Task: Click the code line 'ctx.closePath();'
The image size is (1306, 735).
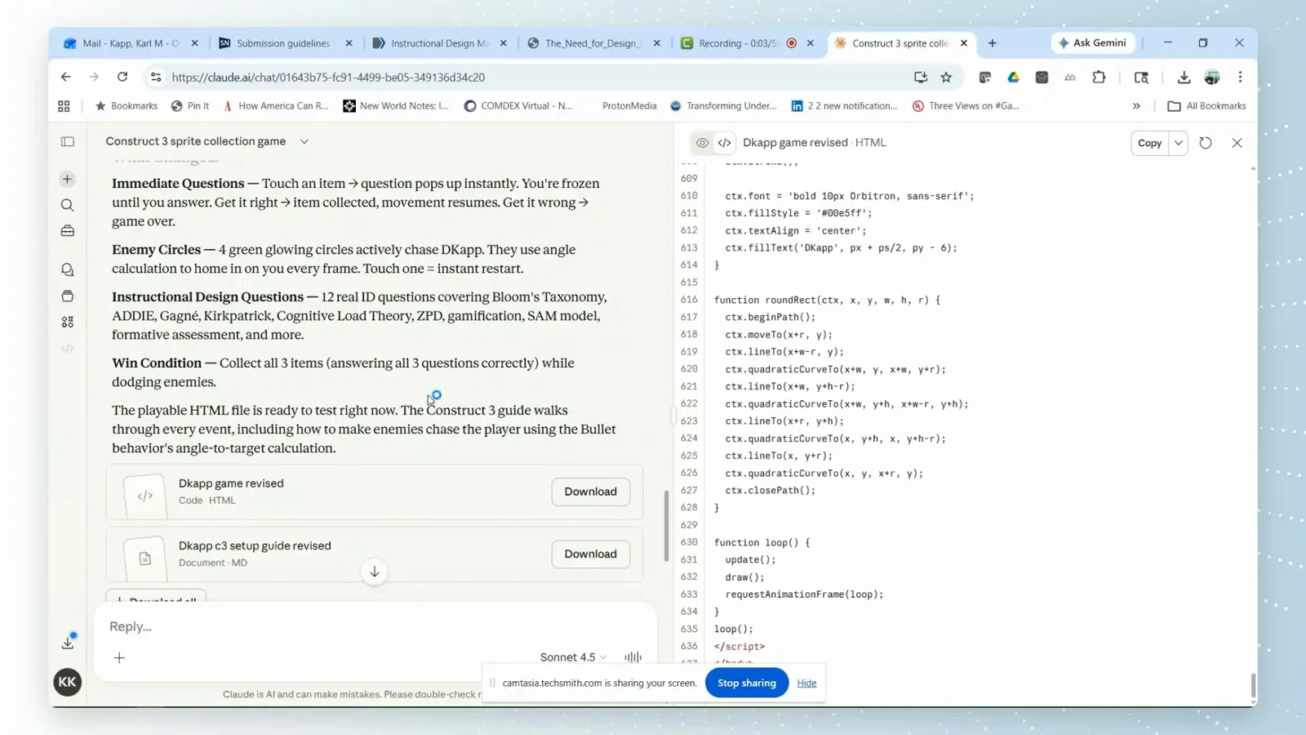Action: [770, 491]
